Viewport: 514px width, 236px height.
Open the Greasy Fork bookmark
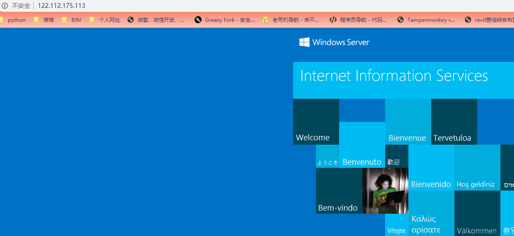[225, 20]
